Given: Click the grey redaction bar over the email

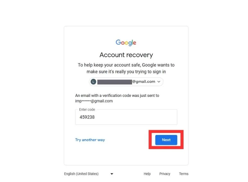Looking at the screenshot, I should click(115, 82).
